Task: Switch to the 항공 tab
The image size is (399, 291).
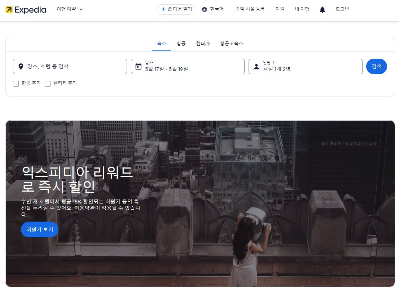Action: (181, 43)
